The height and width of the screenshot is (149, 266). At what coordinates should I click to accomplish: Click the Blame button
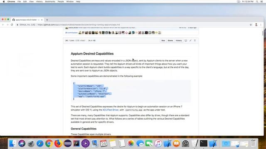[x=170, y=41]
